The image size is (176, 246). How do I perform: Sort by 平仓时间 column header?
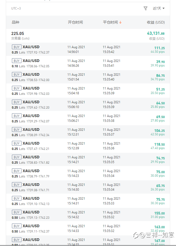click(x=110, y=22)
